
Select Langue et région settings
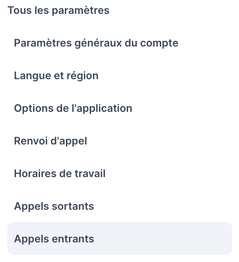point(119,75)
